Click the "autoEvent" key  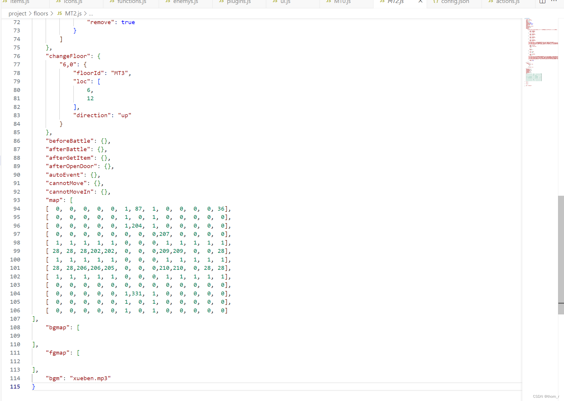pos(65,175)
